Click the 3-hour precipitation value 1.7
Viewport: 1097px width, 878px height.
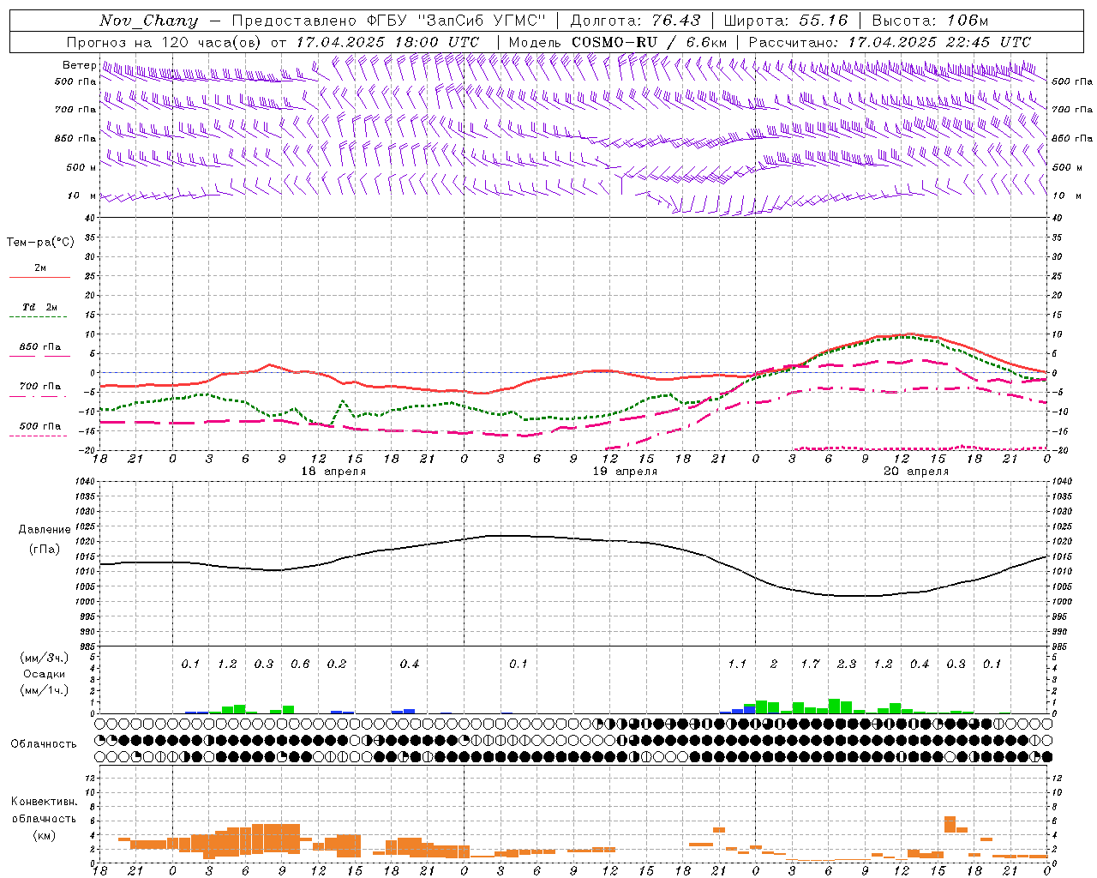810,665
